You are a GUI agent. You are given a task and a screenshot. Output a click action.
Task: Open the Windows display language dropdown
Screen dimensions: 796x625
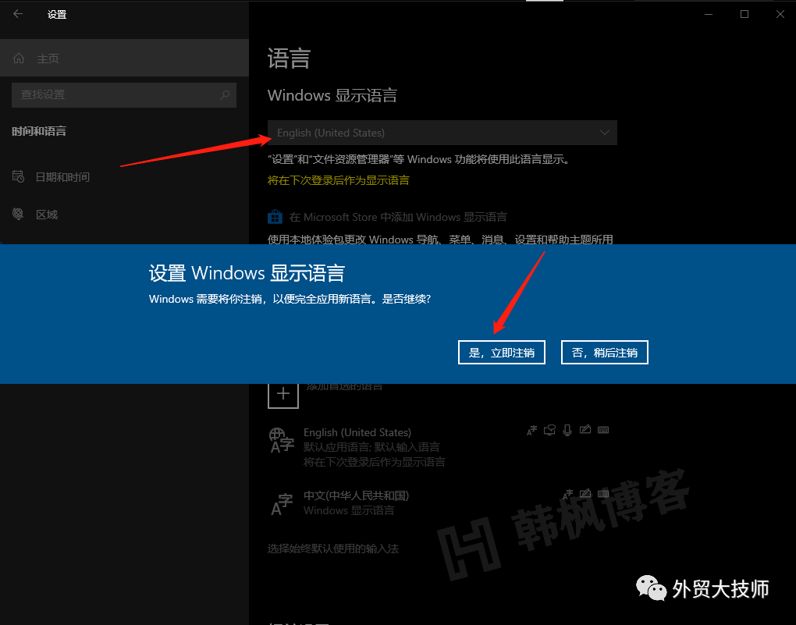(x=442, y=133)
